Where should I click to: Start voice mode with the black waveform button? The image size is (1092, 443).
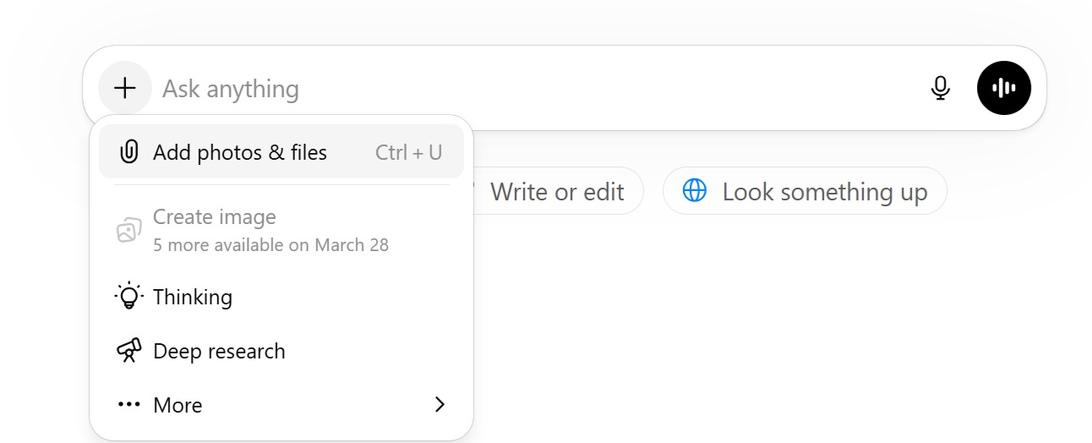pyautogui.click(x=1003, y=88)
